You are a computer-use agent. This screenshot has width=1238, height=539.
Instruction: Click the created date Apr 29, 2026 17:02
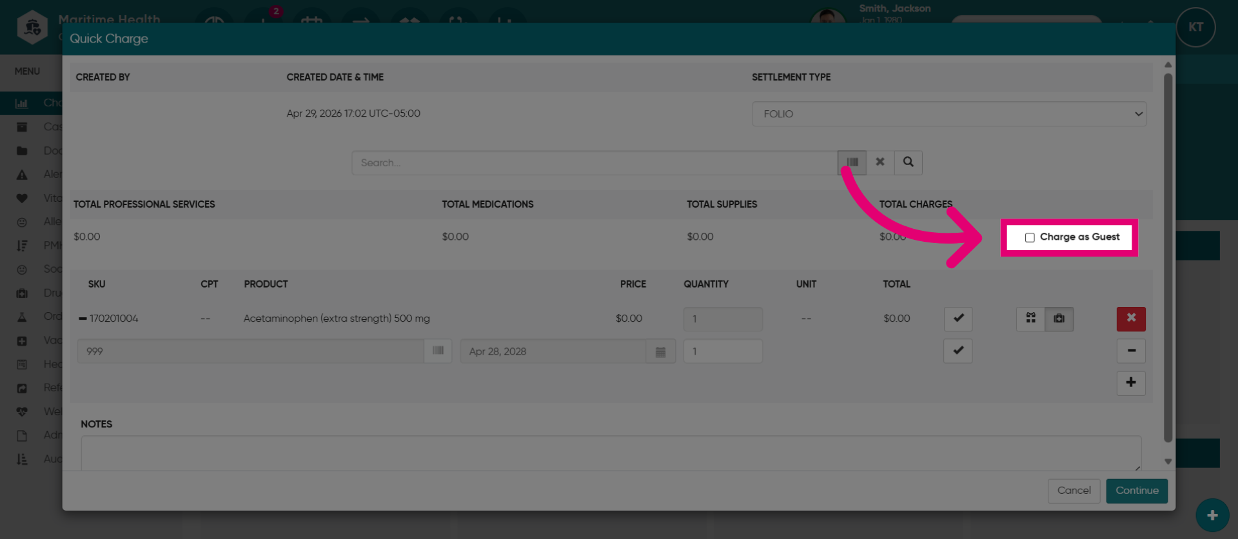coord(353,113)
